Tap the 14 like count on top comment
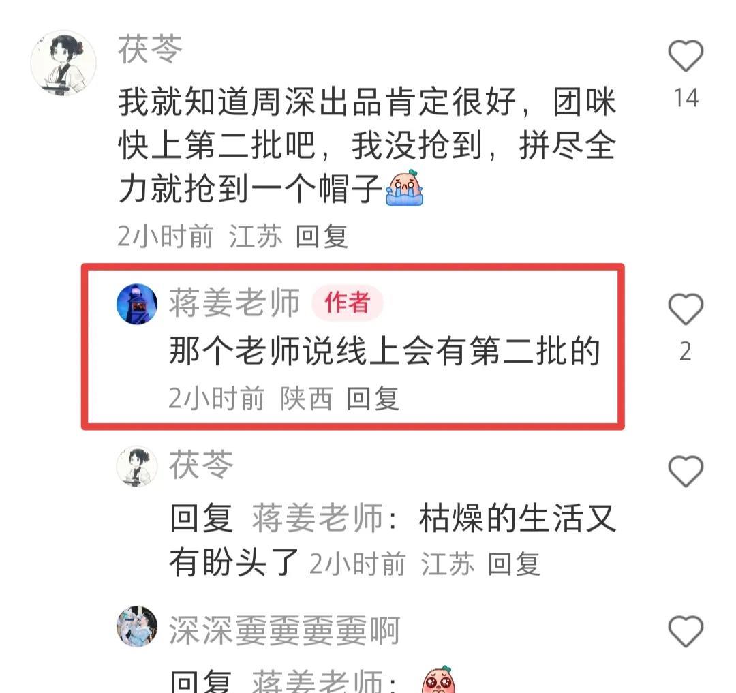The height and width of the screenshot is (693, 736). pyautogui.click(x=686, y=98)
